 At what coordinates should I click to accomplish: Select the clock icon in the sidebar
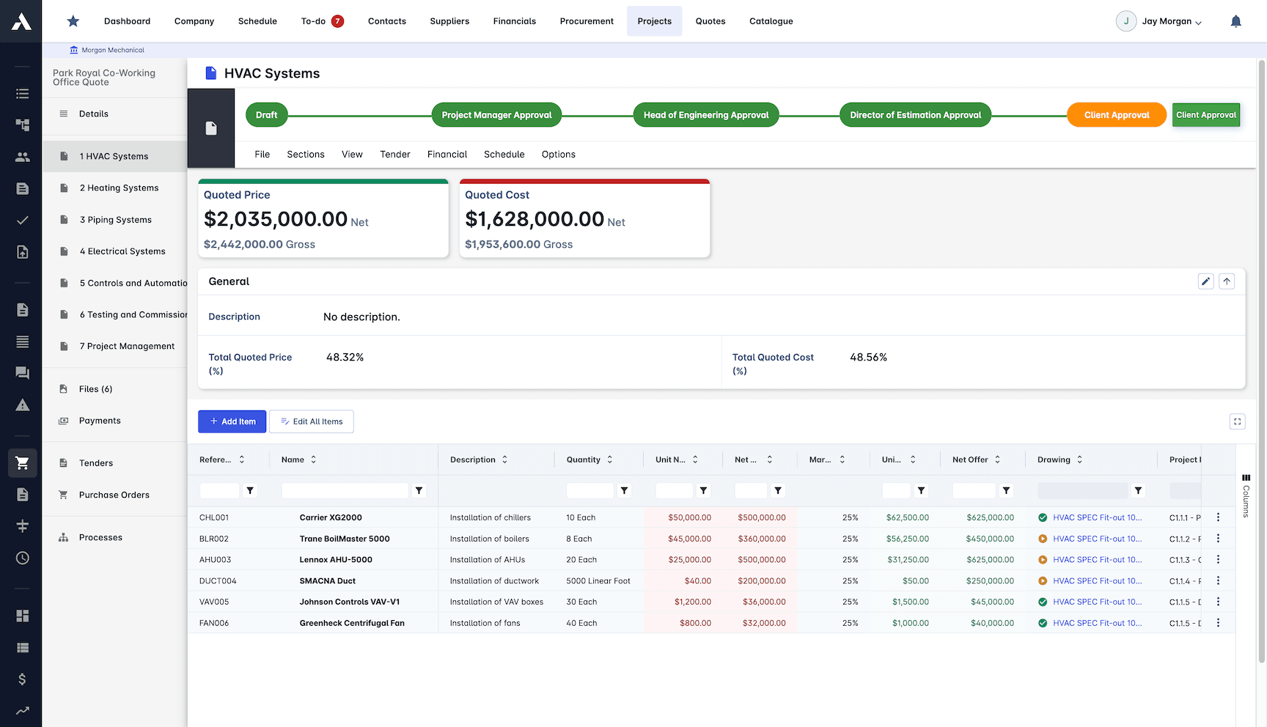(22, 558)
